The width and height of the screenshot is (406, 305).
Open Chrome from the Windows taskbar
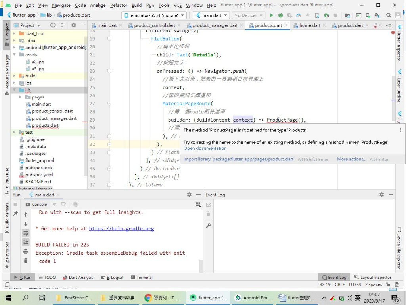tap(163, 297)
